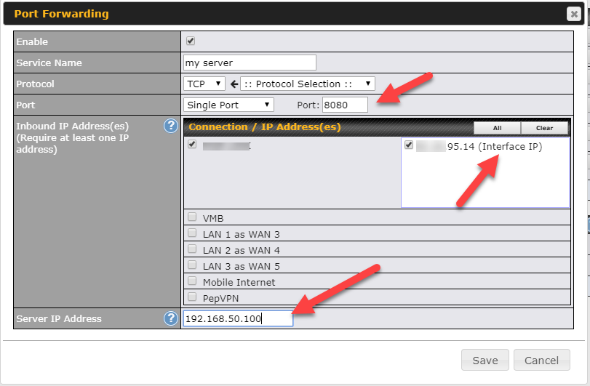Open the Single Port type dropdown

228,105
